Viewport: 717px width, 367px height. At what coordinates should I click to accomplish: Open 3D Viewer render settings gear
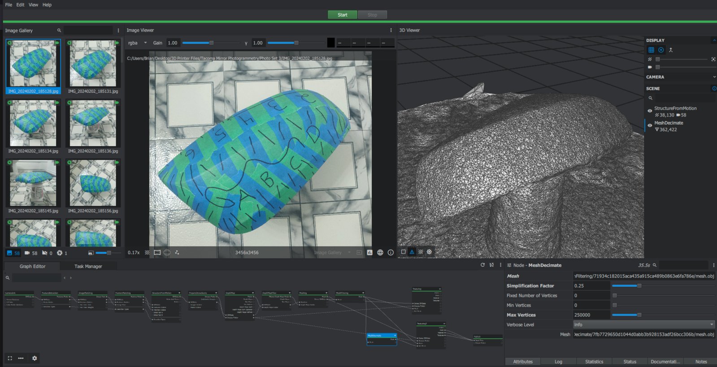[429, 252]
